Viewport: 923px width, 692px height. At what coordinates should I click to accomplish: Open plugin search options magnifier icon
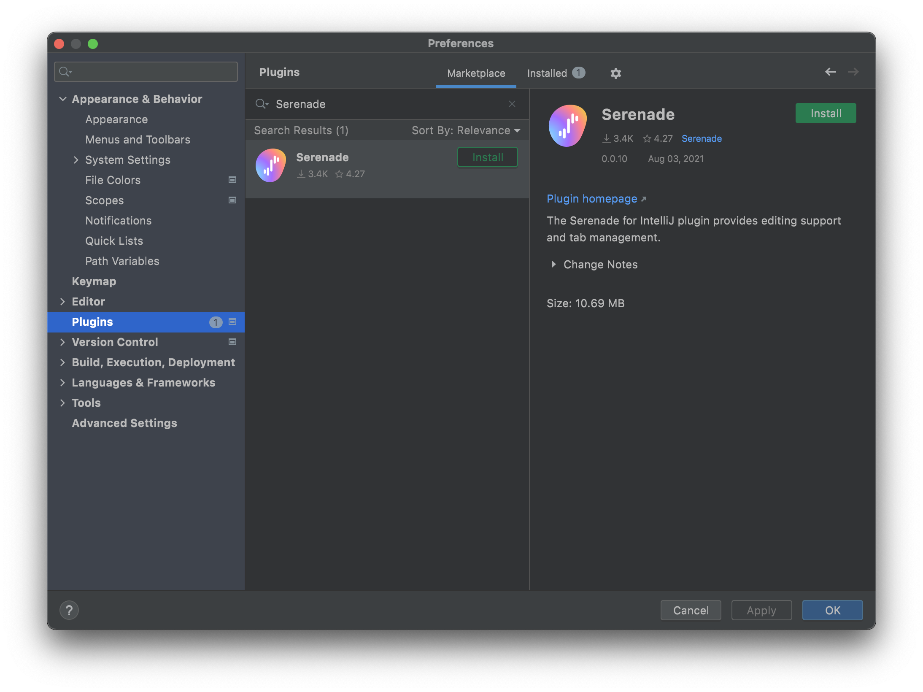tap(262, 104)
